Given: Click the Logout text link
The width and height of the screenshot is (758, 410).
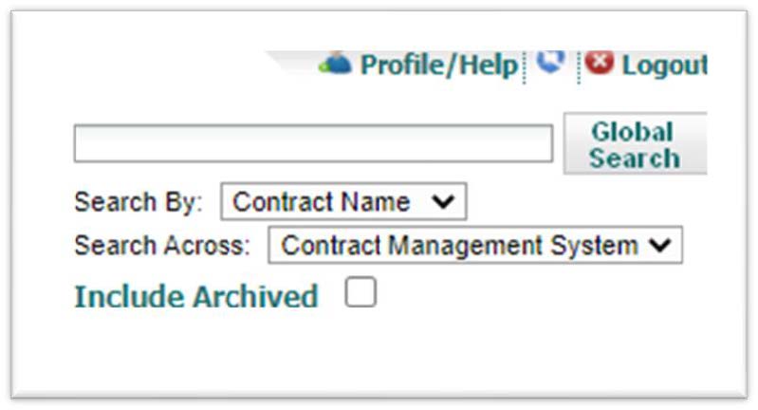Looking at the screenshot, I should click(664, 65).
